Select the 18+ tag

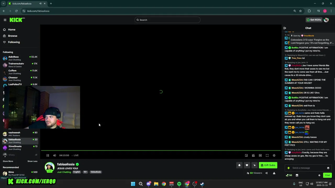coord(85,172)
